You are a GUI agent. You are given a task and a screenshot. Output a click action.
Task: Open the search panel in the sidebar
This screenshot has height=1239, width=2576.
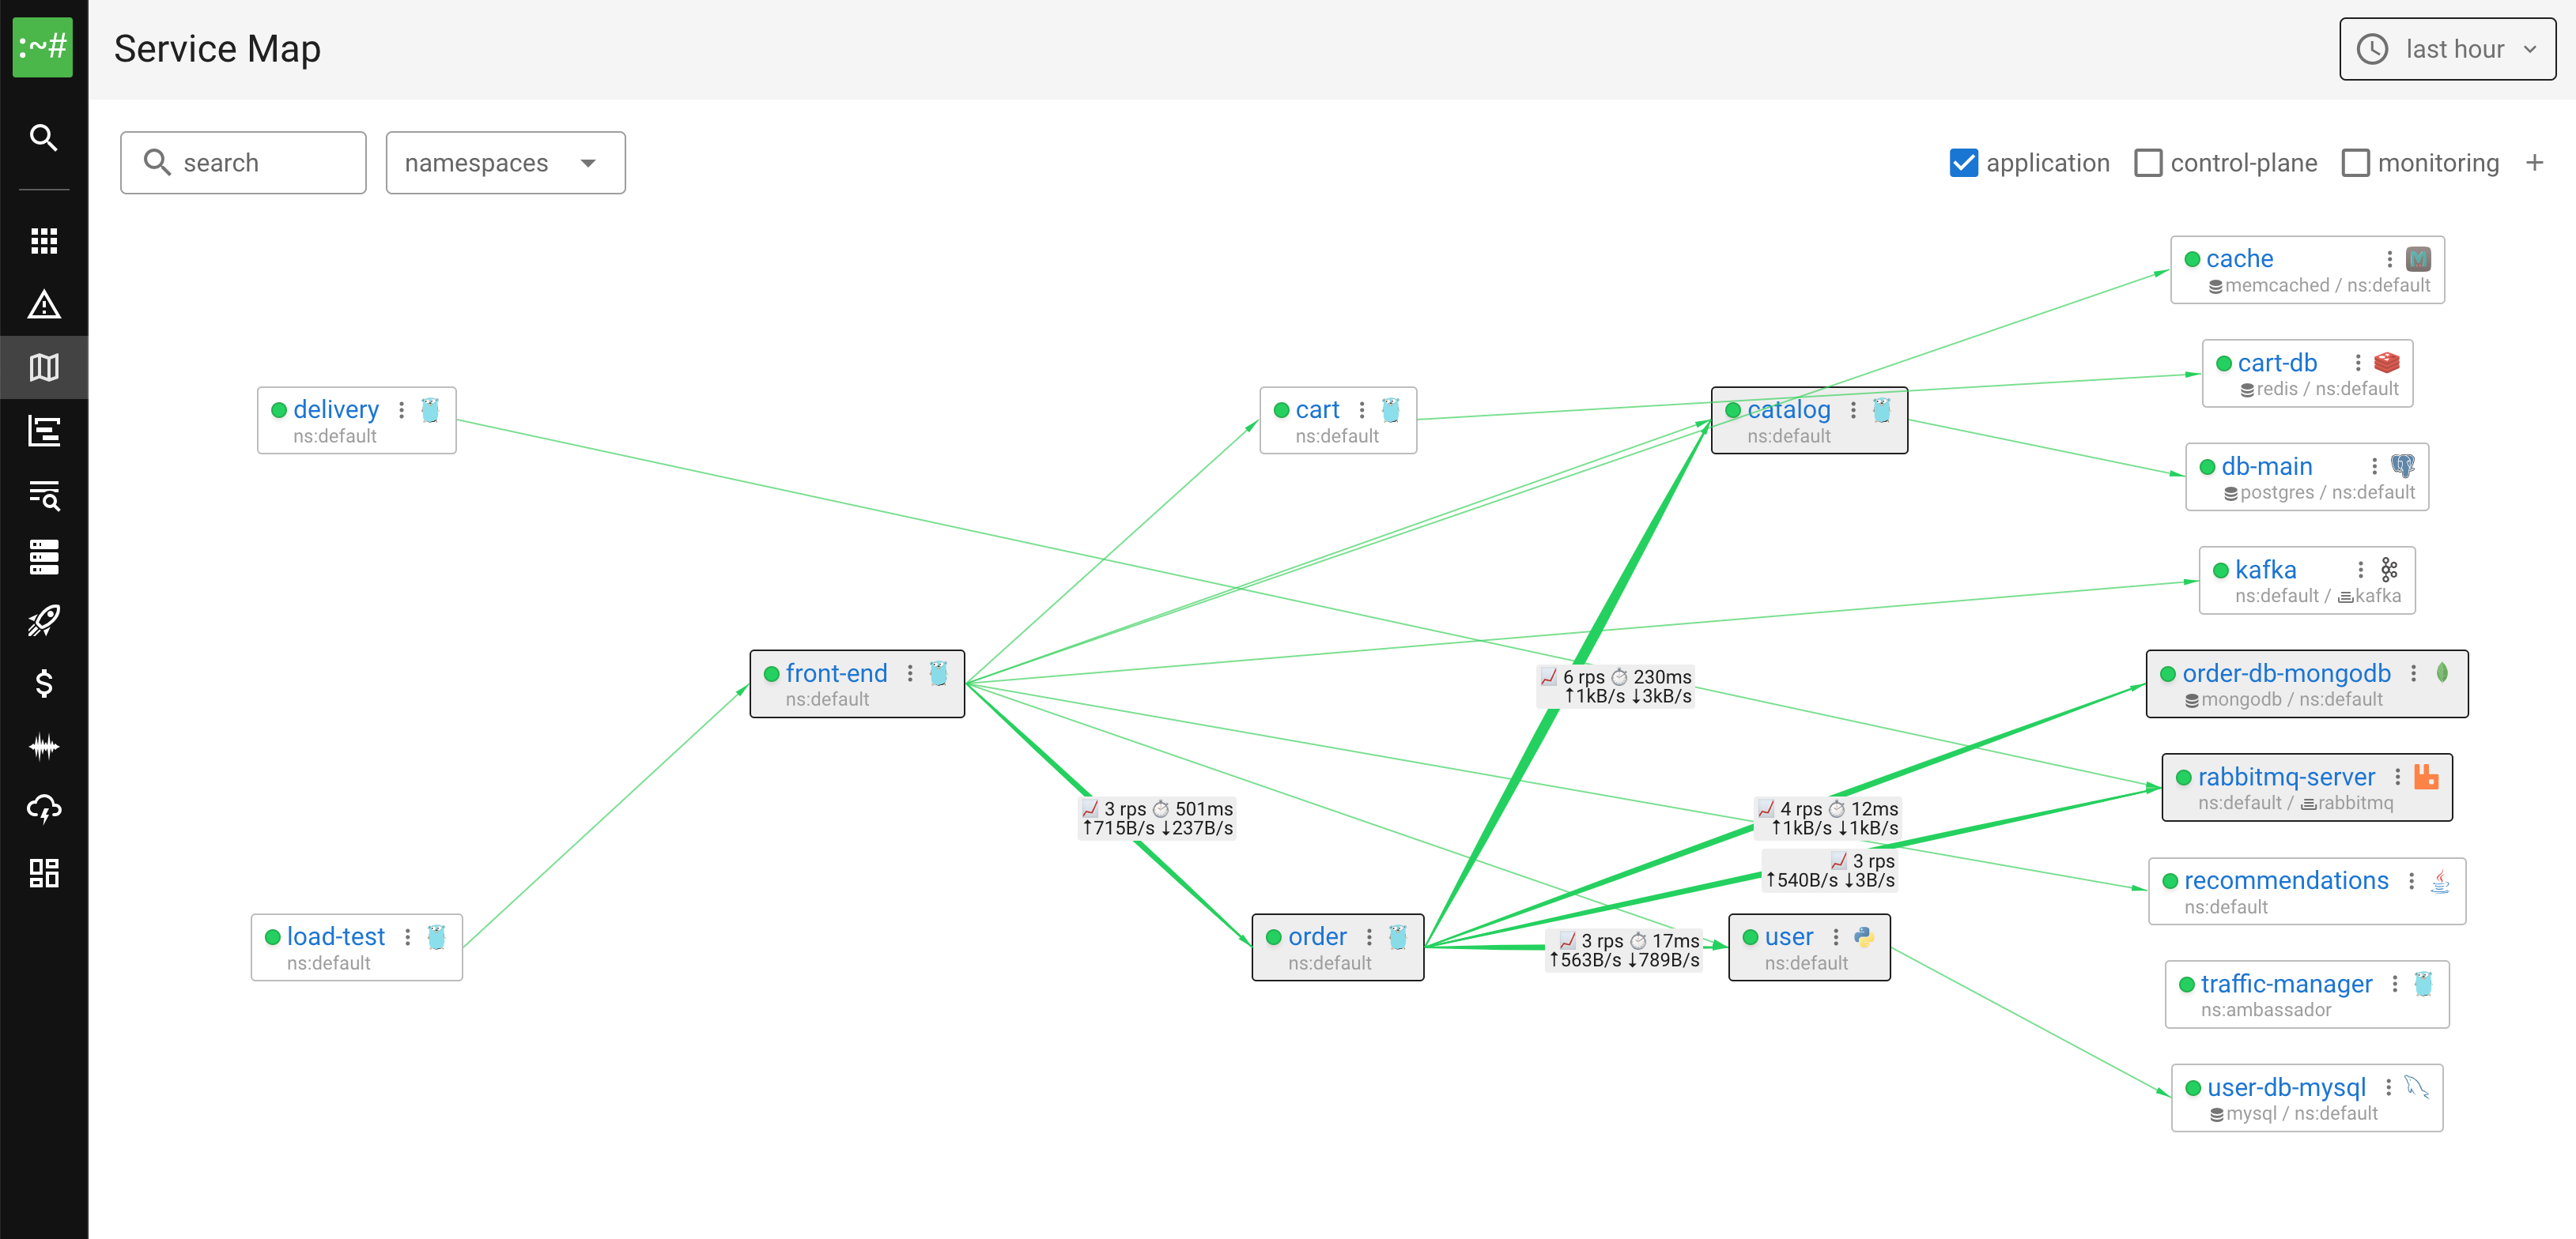[x=44, y=138]
